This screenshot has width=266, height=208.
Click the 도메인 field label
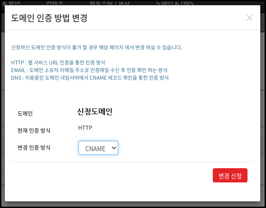point(25,113)
